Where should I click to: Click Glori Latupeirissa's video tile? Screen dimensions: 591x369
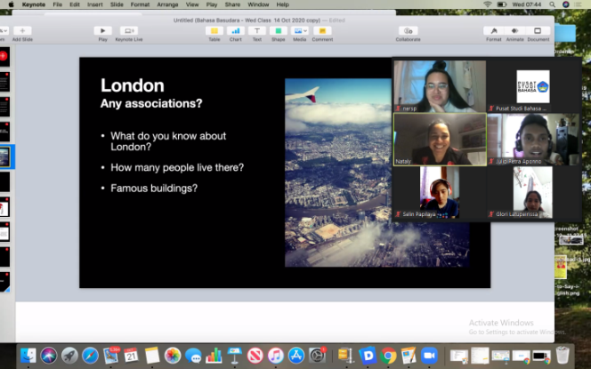pos(532,192)
